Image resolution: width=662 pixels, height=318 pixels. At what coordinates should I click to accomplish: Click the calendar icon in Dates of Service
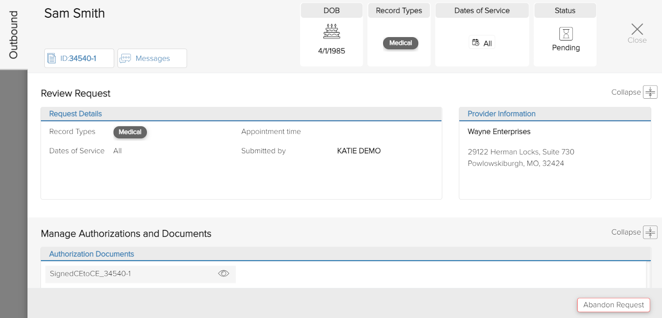tap(476, 43)
